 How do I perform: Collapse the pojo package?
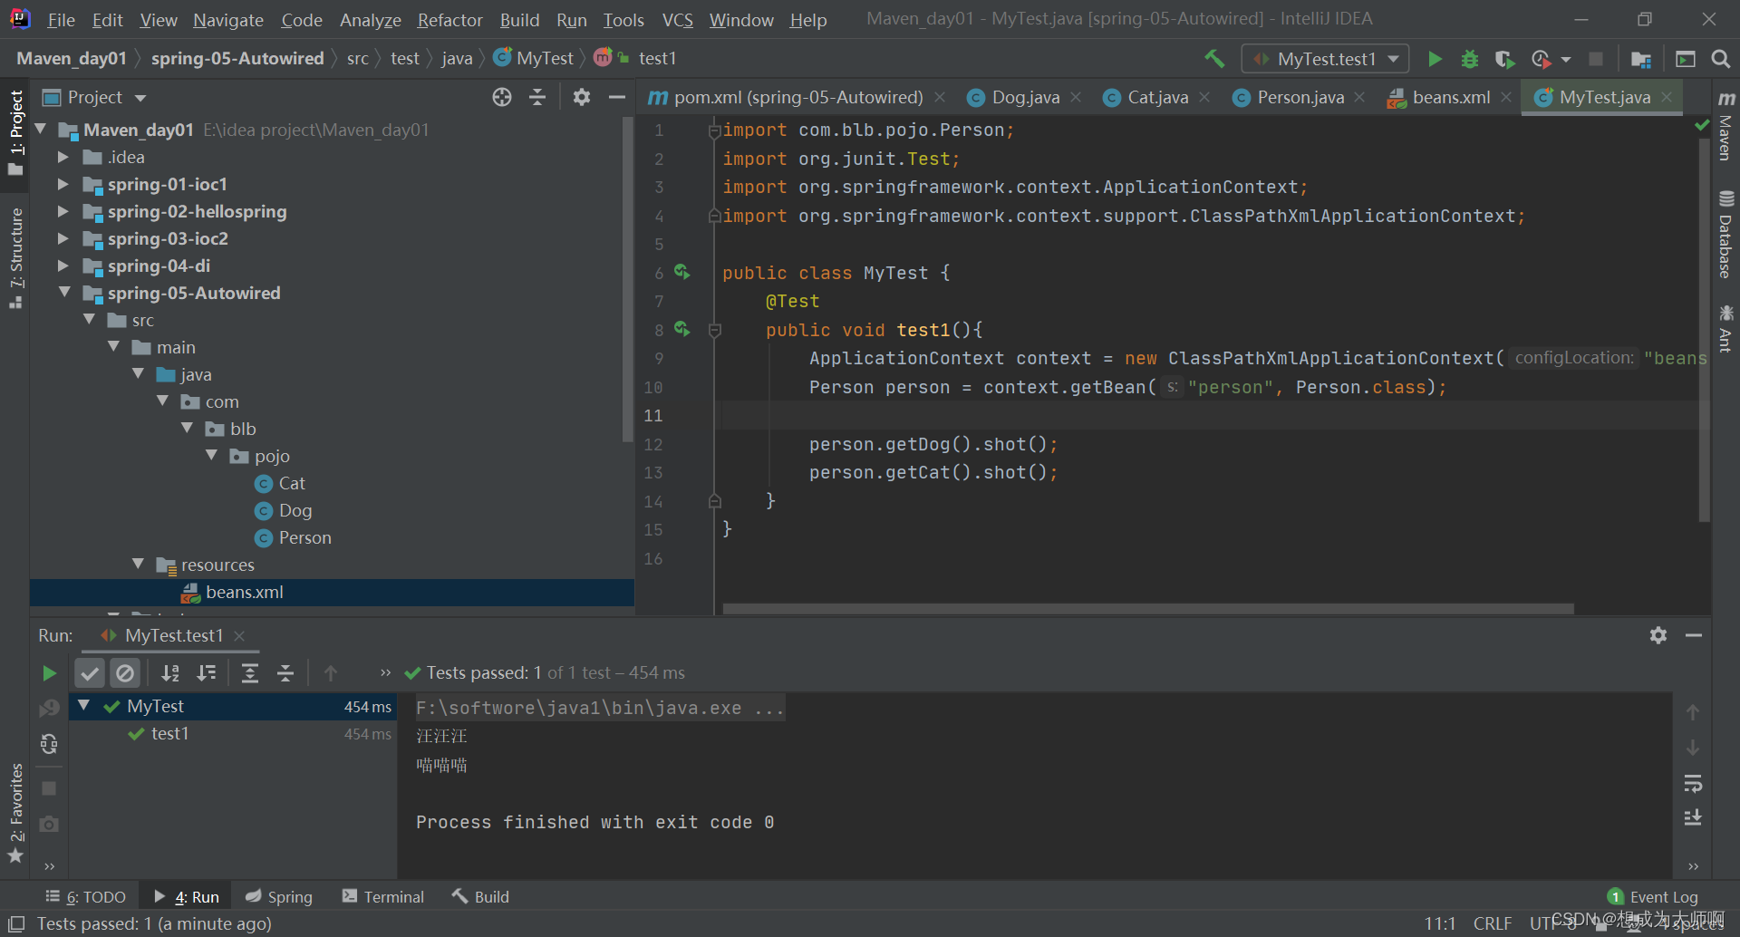tap(211, 455)
